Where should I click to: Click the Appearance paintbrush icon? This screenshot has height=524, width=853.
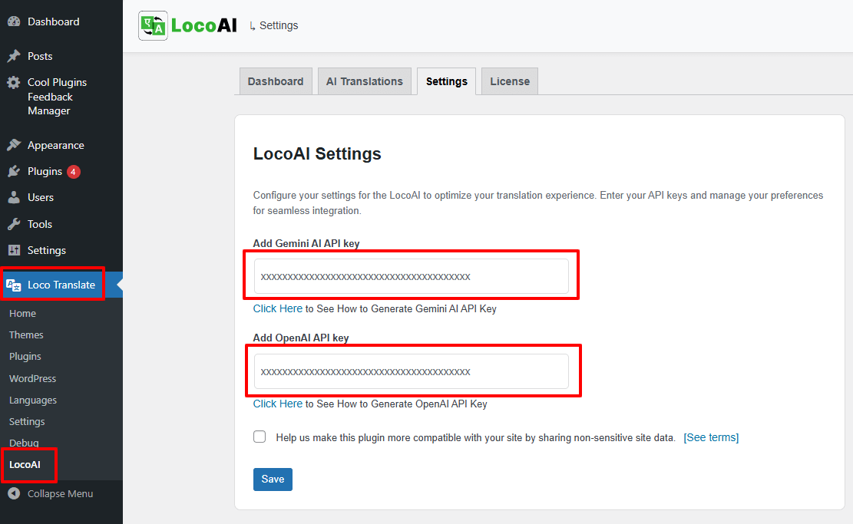coord(14,145)
